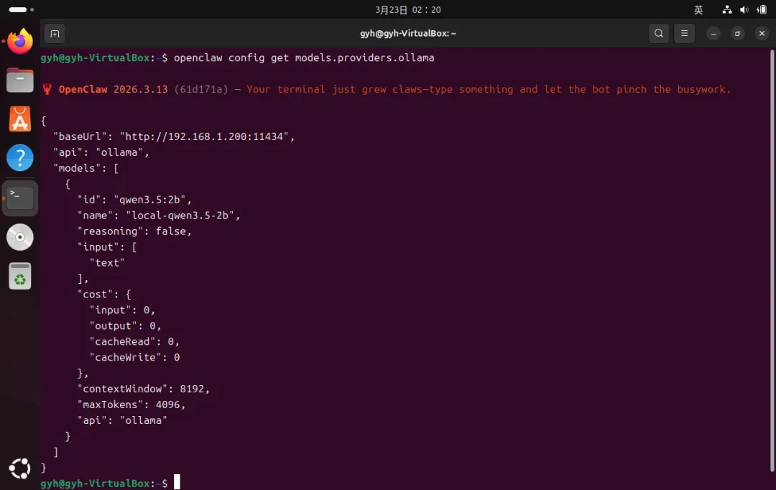Click the "cacheWrite": 0 line
The height and width of the screenshot is (490, 776).
coord(134,357)
